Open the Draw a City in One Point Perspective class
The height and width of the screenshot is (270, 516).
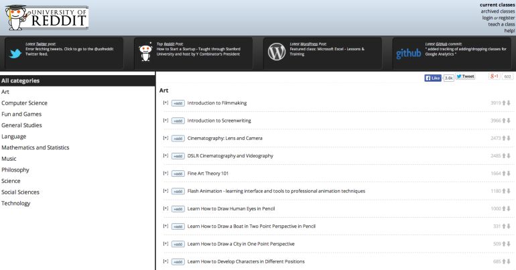point(241,244)
